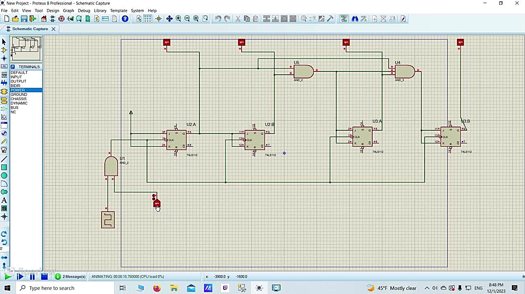Click the Rotate Clockwise icon

pos(4,234)
